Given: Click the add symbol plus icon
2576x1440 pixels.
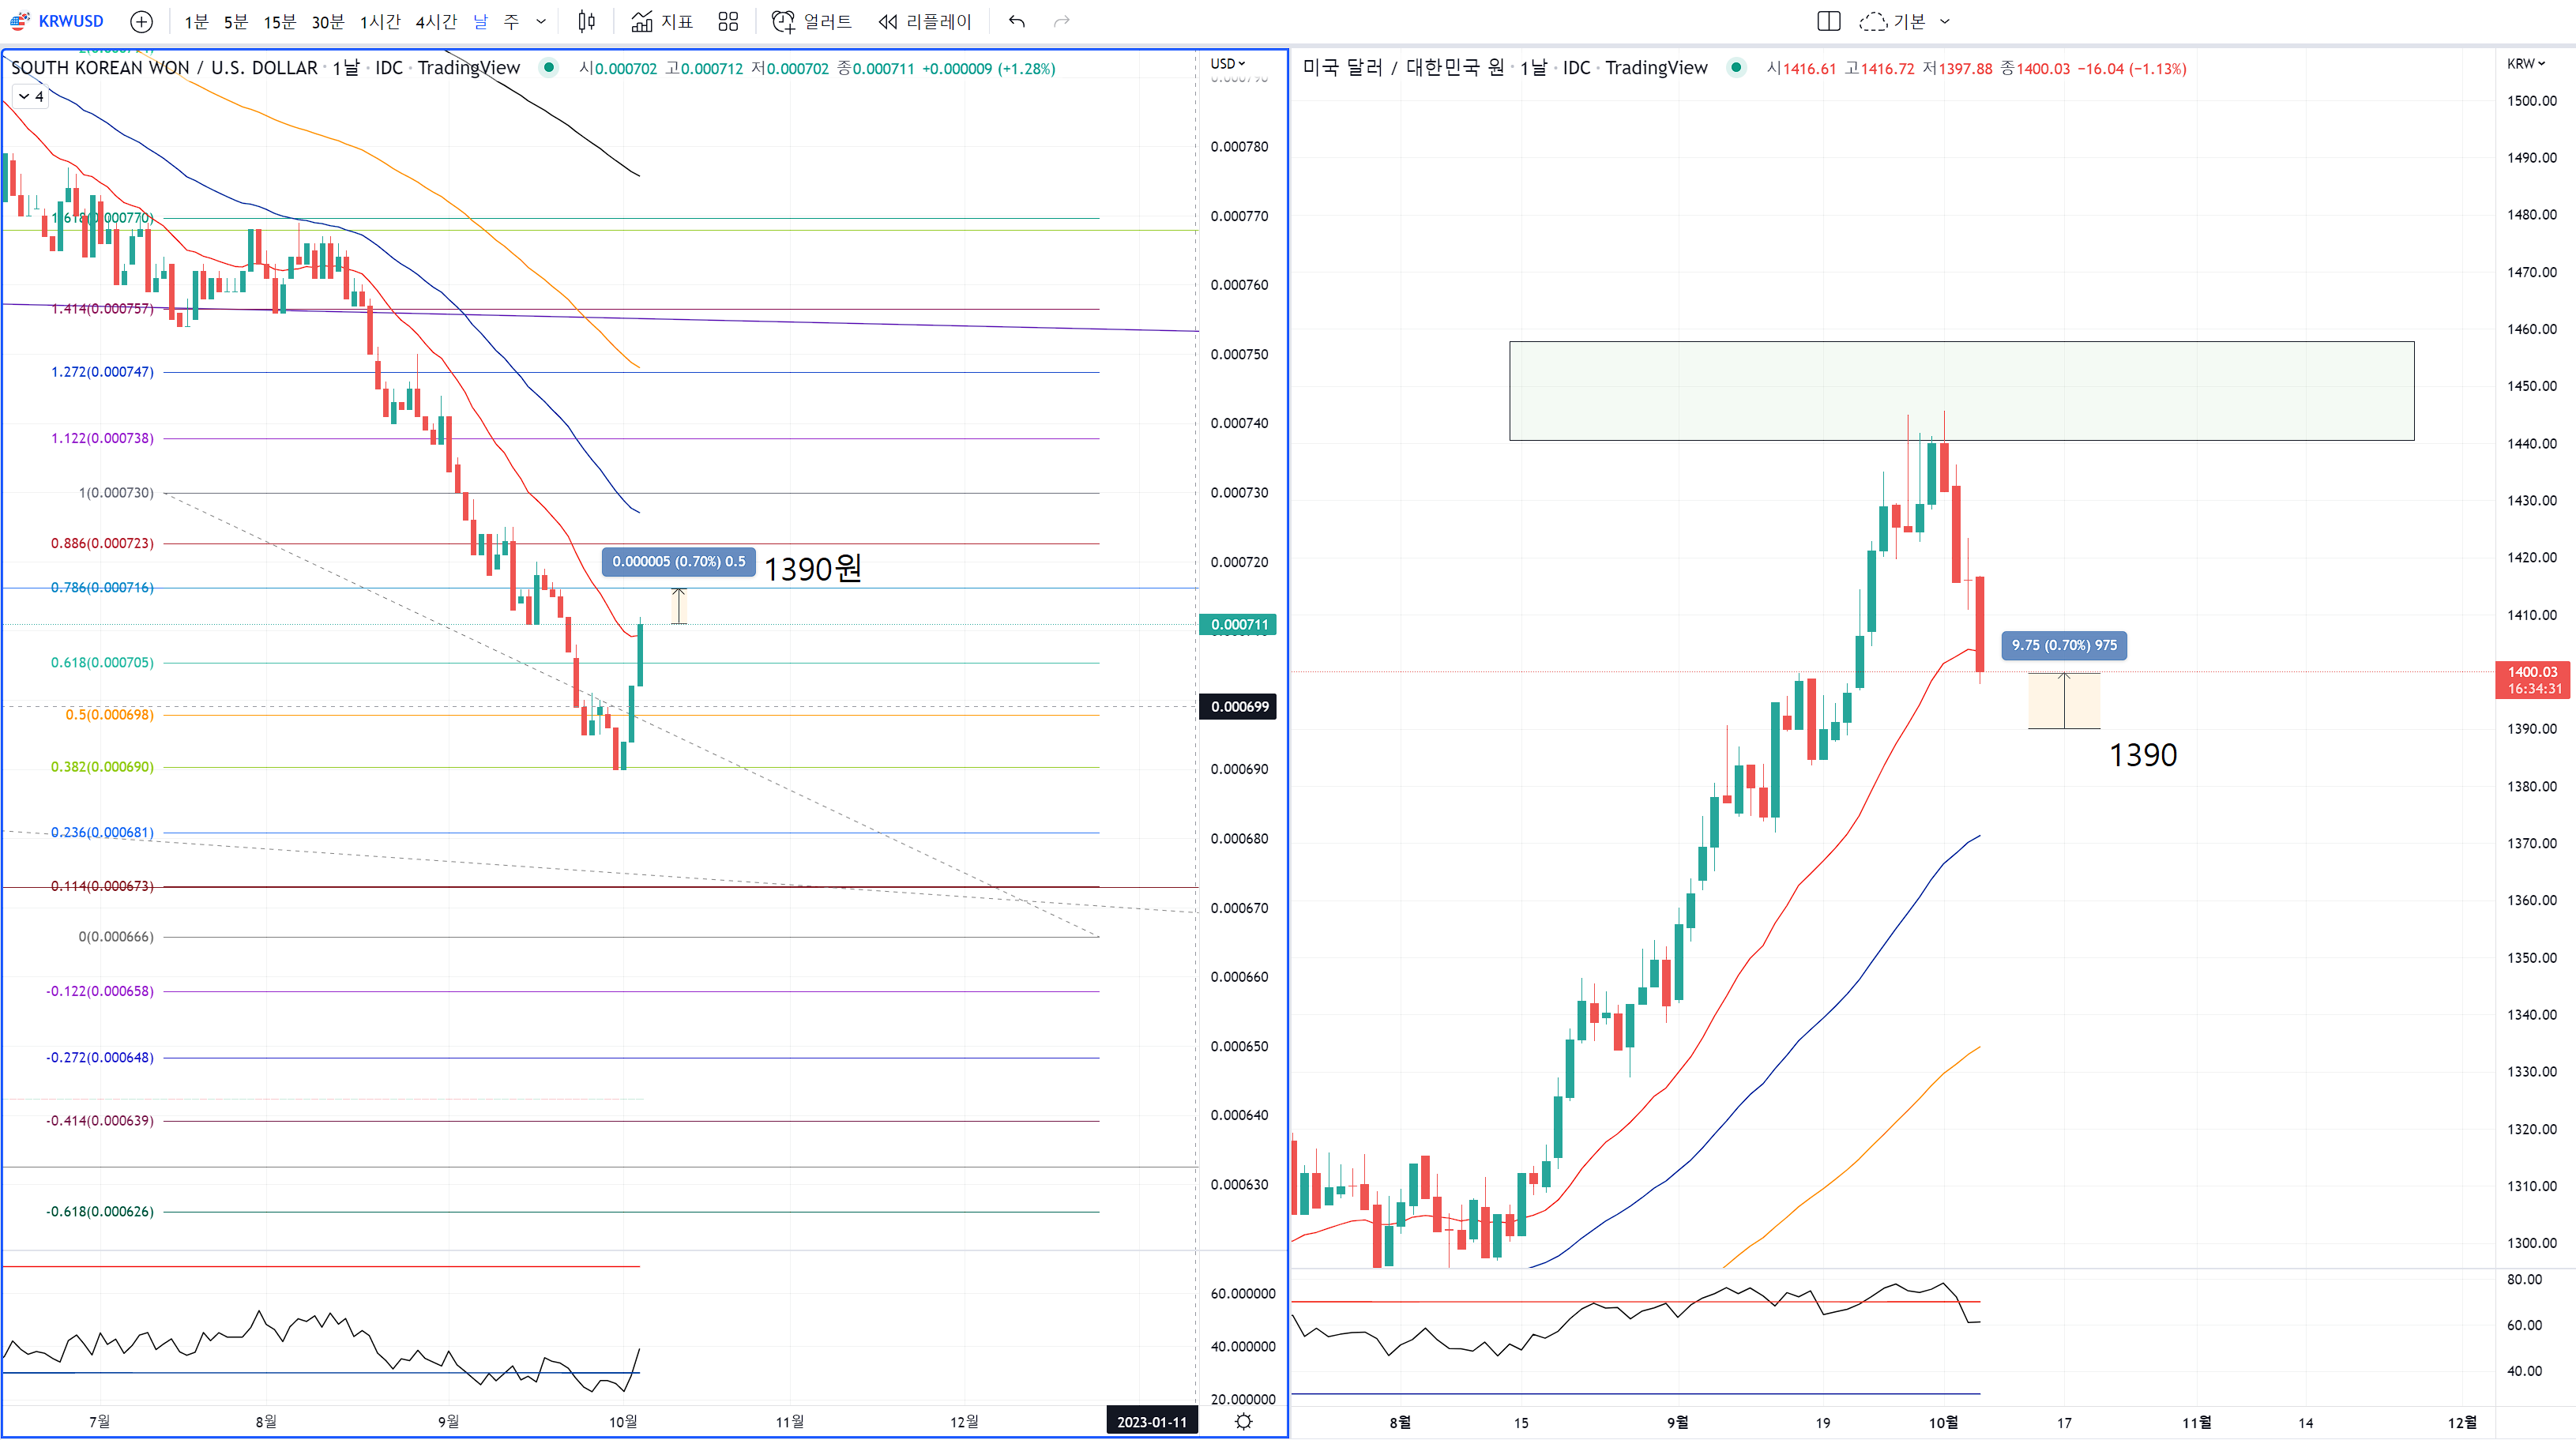Looking at the screenshot, I should (142, 21).
